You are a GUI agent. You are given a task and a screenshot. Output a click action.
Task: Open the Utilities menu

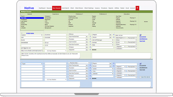[x=117, y=8]
